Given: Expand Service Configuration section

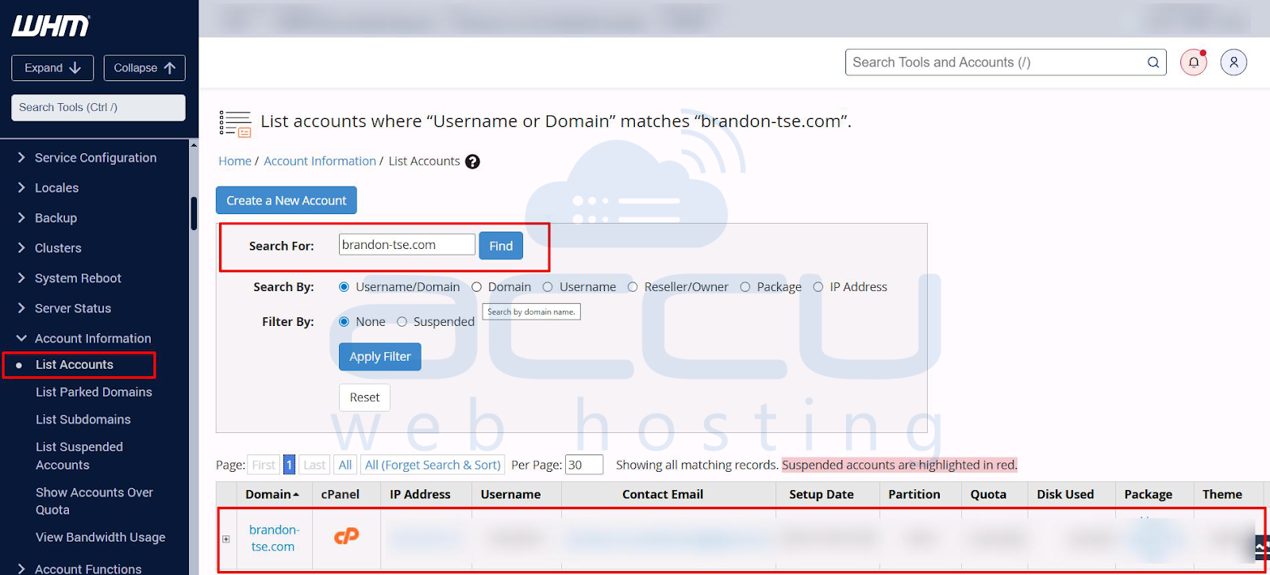Looking at the screenshot, I should coord(95,158).
